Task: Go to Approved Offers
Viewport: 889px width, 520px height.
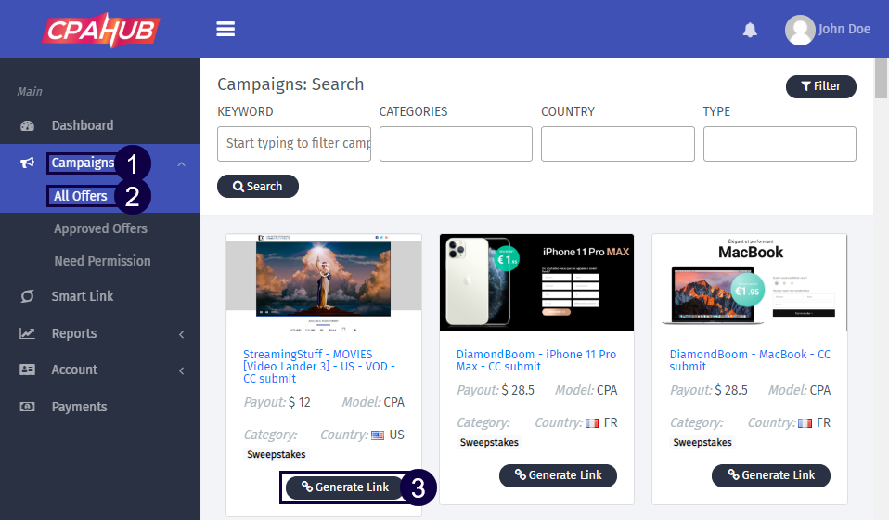Action: point(100,228)
